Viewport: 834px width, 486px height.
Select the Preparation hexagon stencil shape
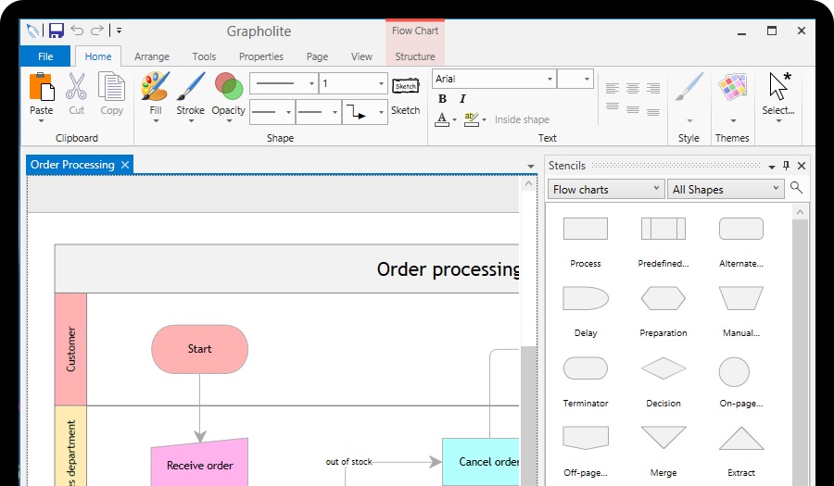tap(663, 298)
